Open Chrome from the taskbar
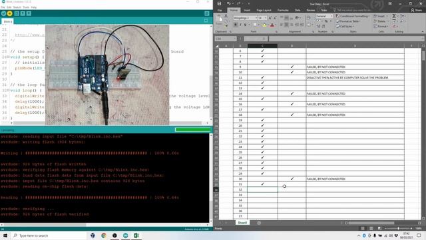Viewport: 426px width, 240px height. coord(104,235)
